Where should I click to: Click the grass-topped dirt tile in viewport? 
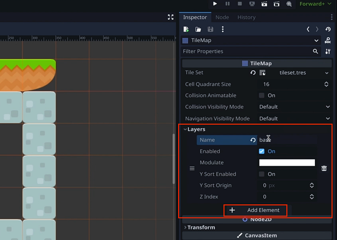pyautogui.click(x=27, y=75)
